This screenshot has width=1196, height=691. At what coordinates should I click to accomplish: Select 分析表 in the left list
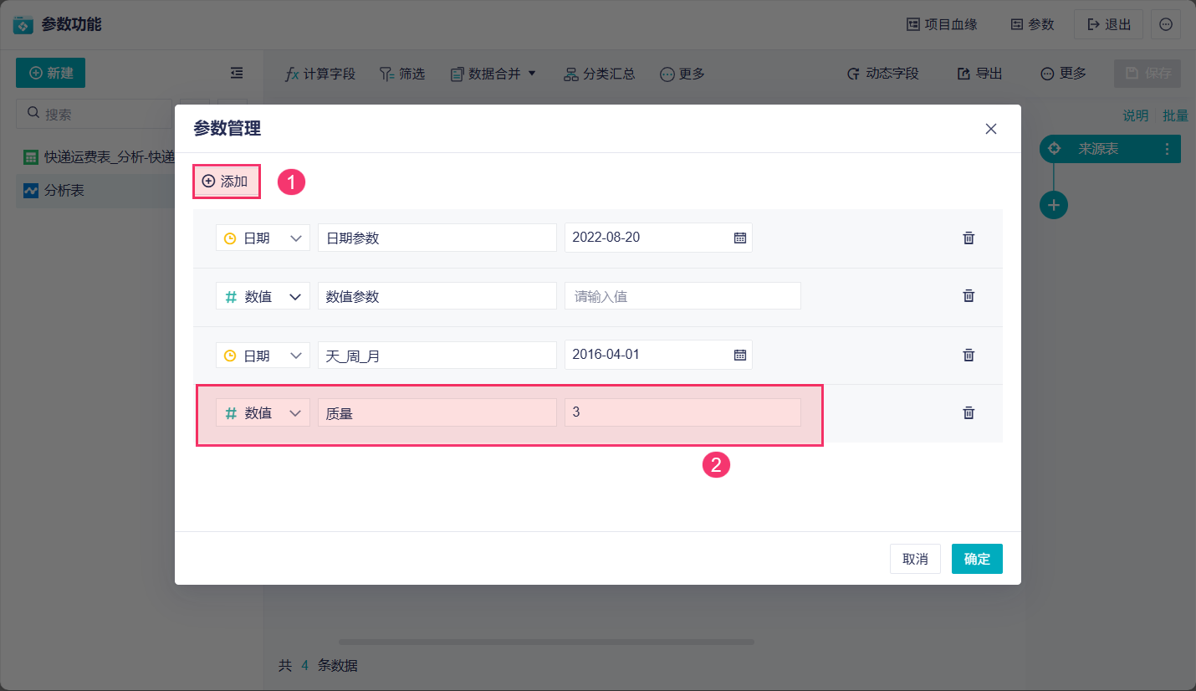(64, 191)
